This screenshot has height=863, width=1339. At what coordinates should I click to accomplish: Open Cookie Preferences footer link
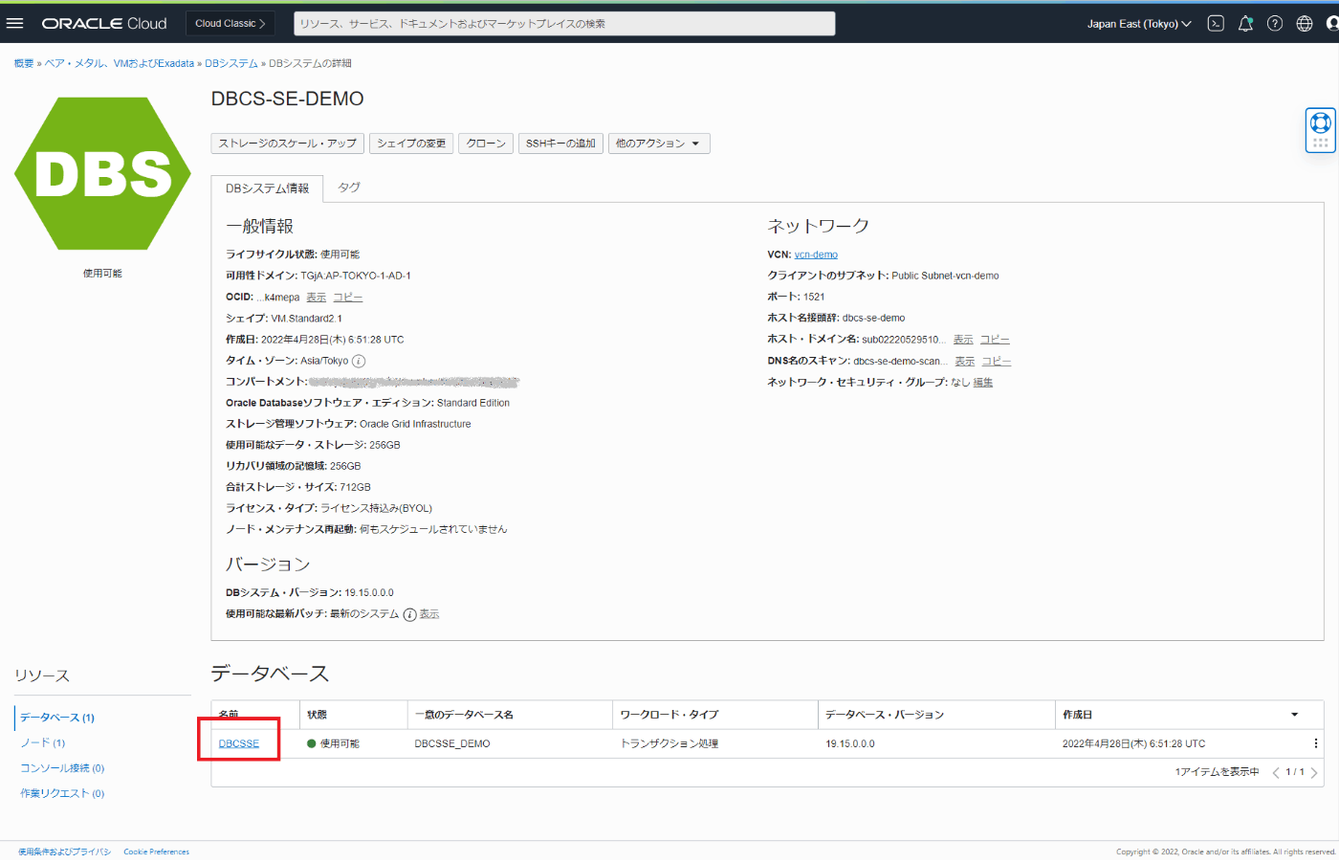coord(156,852)
